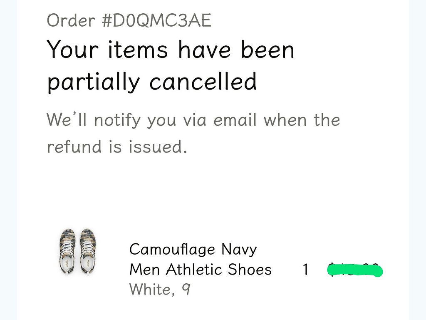Viewport: 426px width, 320px height.
Task: Open the camouflage shoes product thumbnail
Action: (x=77, y=251)
